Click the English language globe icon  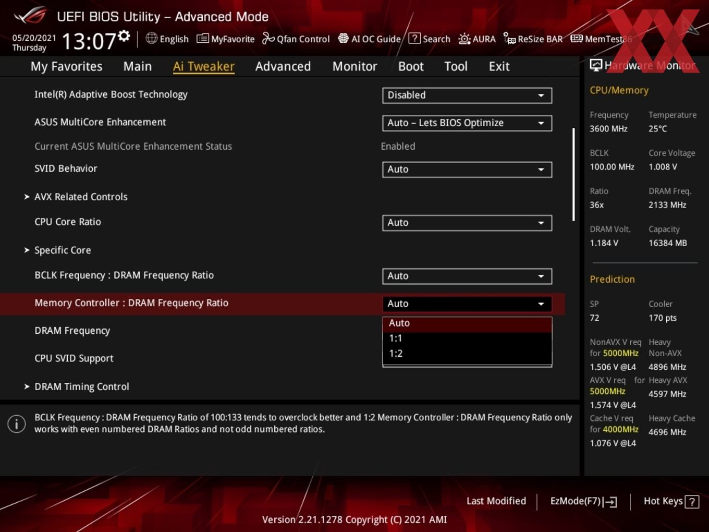click(151, 38)
